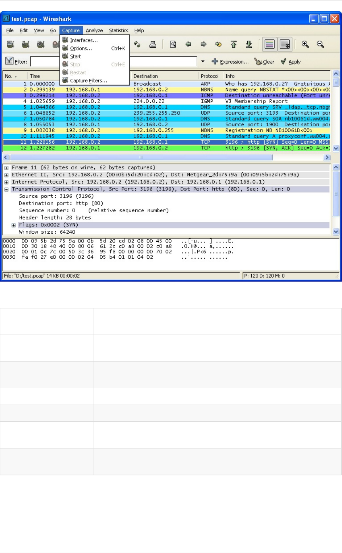The width and height of the screenshot is (342, 553).
Task: Open the Edit menu
Action: click(x=24, y=30)
